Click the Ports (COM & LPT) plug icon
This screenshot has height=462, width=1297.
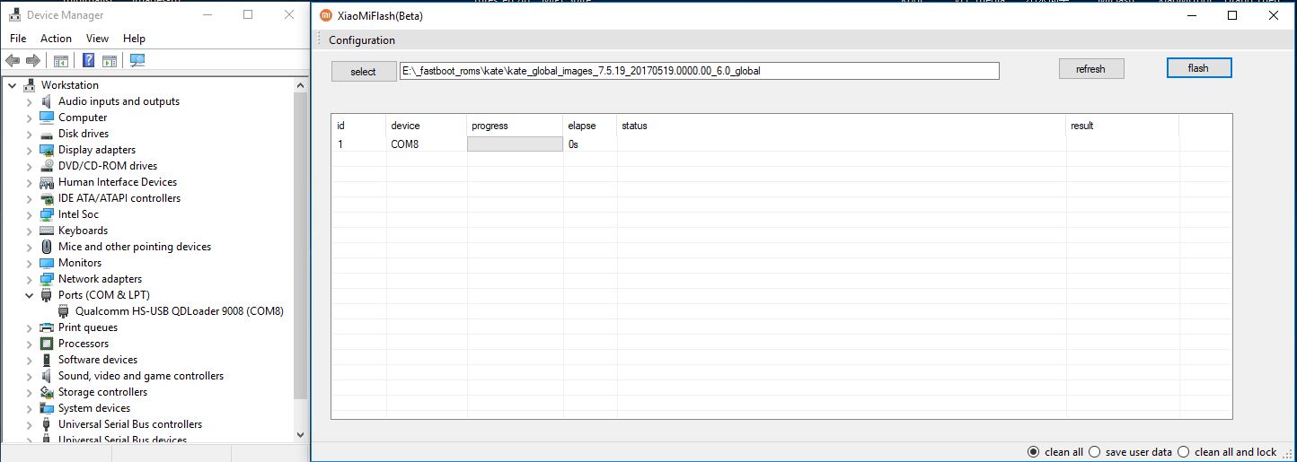[47, 295]
